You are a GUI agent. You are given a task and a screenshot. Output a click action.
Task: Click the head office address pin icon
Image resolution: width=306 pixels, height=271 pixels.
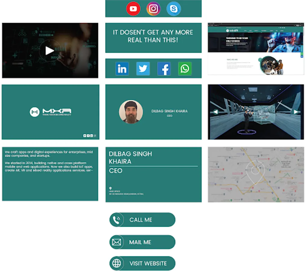pyautogui.click(x=110, y=188)
